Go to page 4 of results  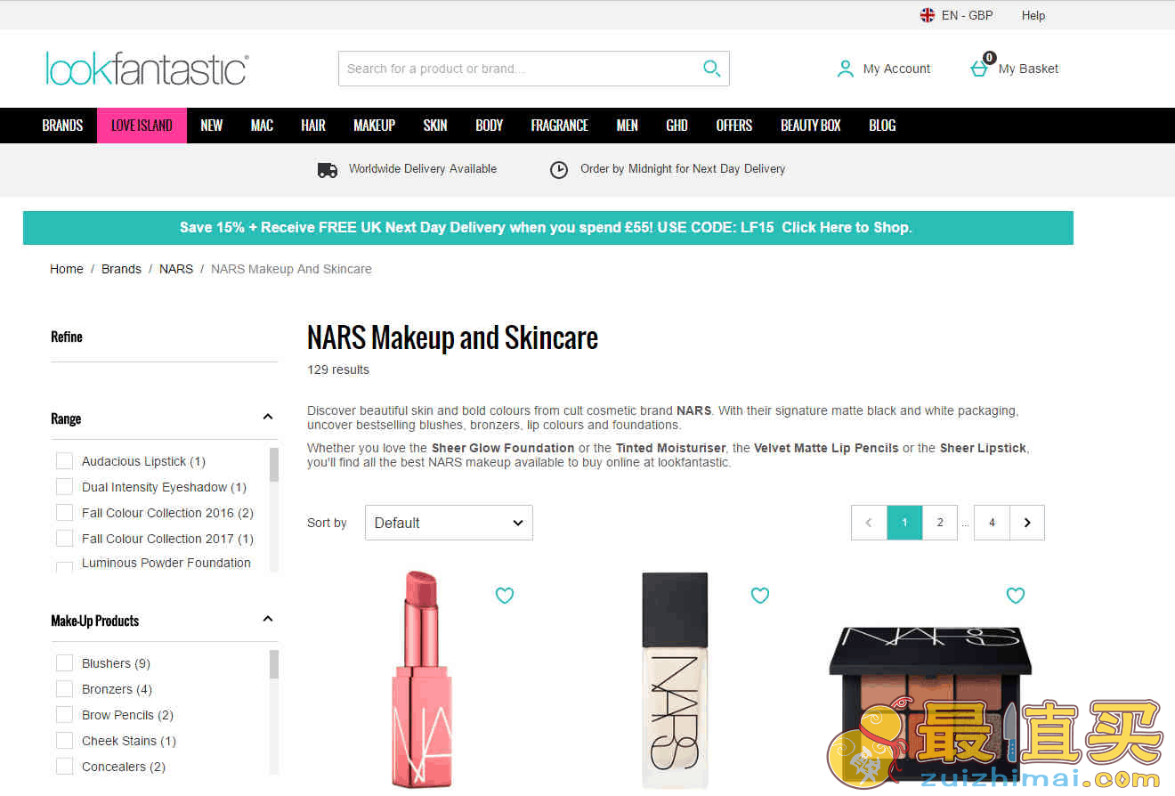pyautogui.click(x=992, y=523)
